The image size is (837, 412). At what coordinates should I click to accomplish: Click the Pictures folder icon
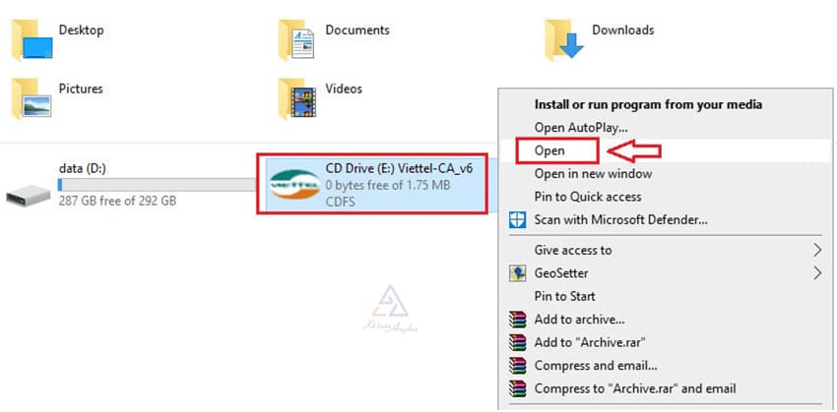pos(31,98)
